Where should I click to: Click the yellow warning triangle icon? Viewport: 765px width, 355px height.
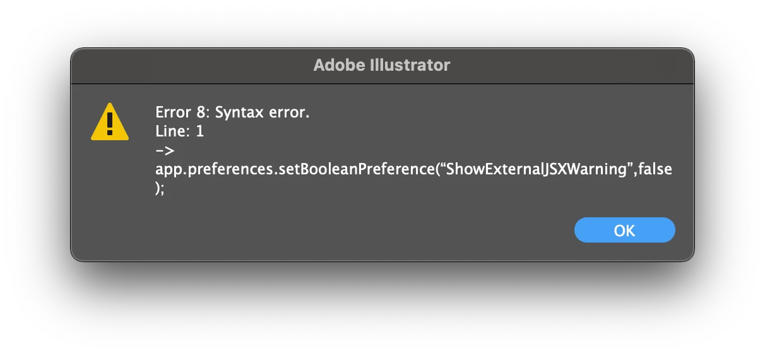click(x=110, y=122)
